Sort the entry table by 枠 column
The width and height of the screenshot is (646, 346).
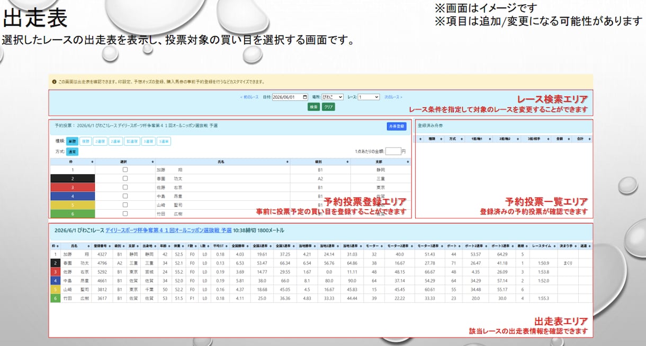click(73, 161)
